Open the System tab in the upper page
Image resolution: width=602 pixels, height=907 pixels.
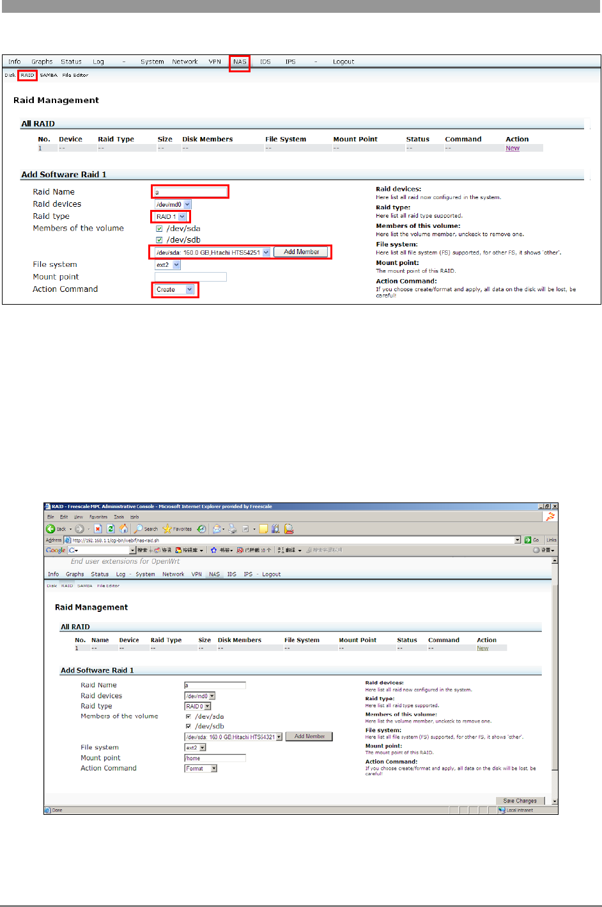coord(152,62)
